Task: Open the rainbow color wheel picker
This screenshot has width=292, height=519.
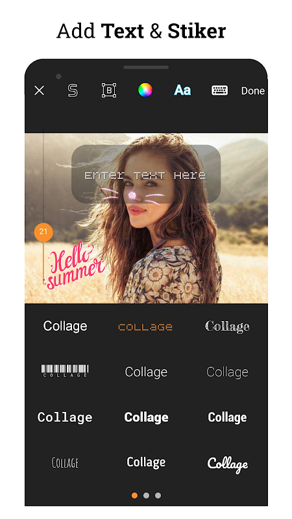Action: point(145,90)
